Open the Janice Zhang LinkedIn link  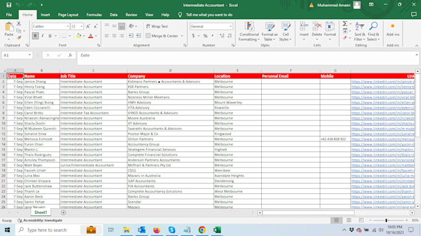point(383,82)
